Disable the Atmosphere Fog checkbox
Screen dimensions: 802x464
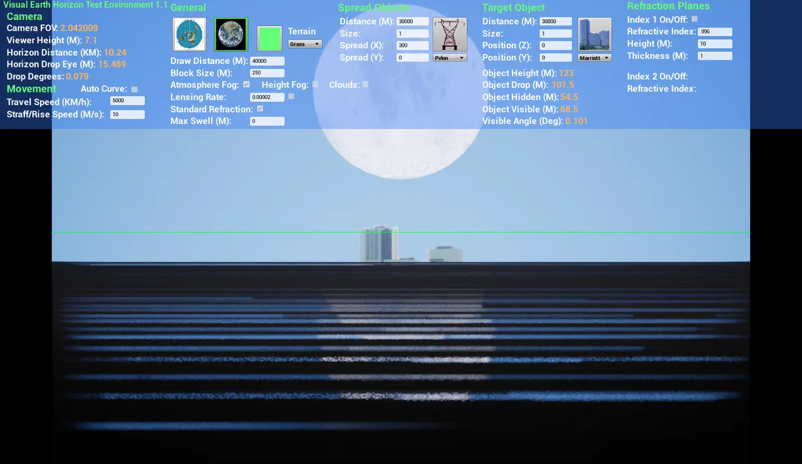pos(246,84)
